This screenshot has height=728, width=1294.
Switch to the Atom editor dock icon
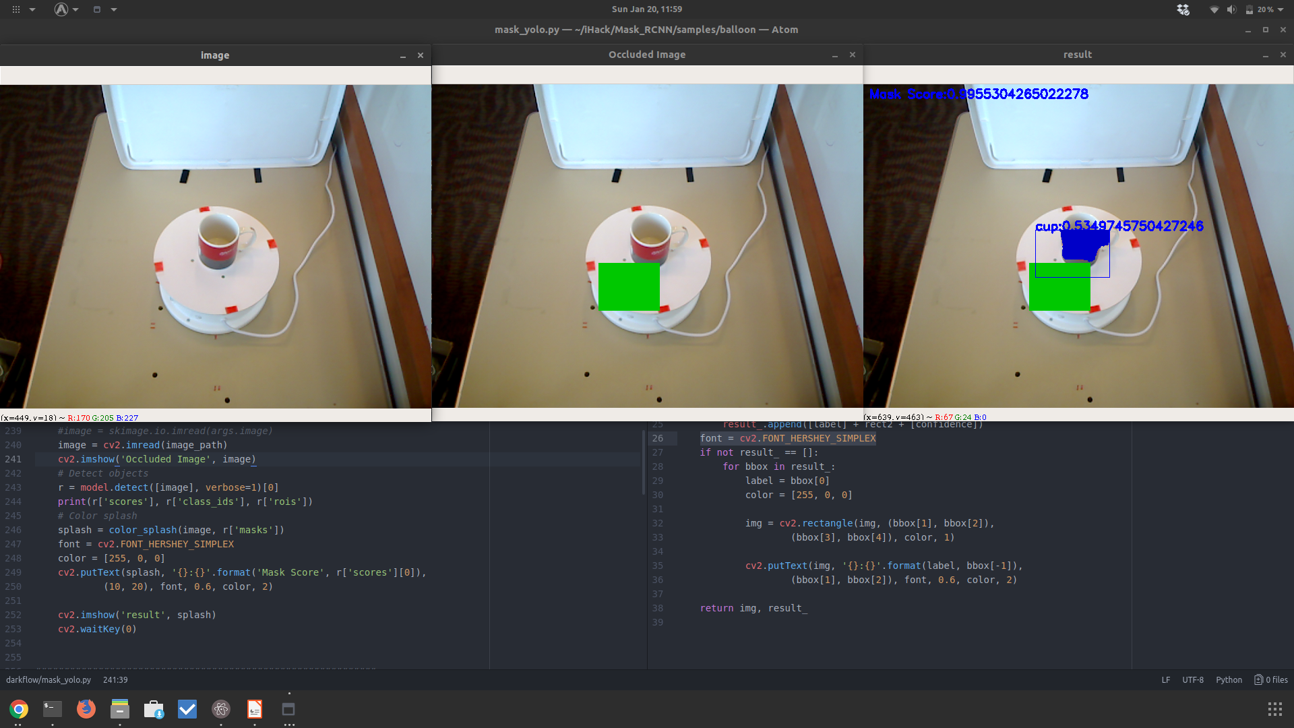click(221, 709)
